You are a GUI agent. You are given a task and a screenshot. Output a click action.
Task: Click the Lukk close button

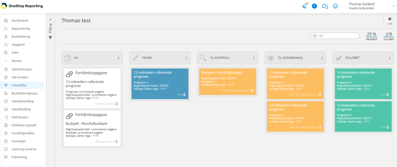click(x=390, y=21)
